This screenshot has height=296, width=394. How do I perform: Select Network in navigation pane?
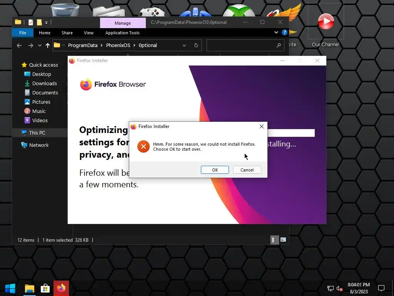click(35, 145)
